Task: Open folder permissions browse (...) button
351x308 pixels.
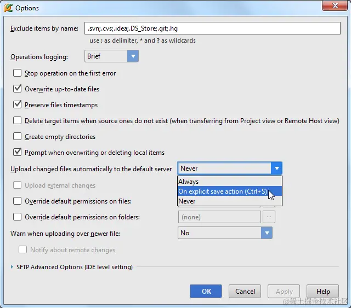Action: [269, 217]
